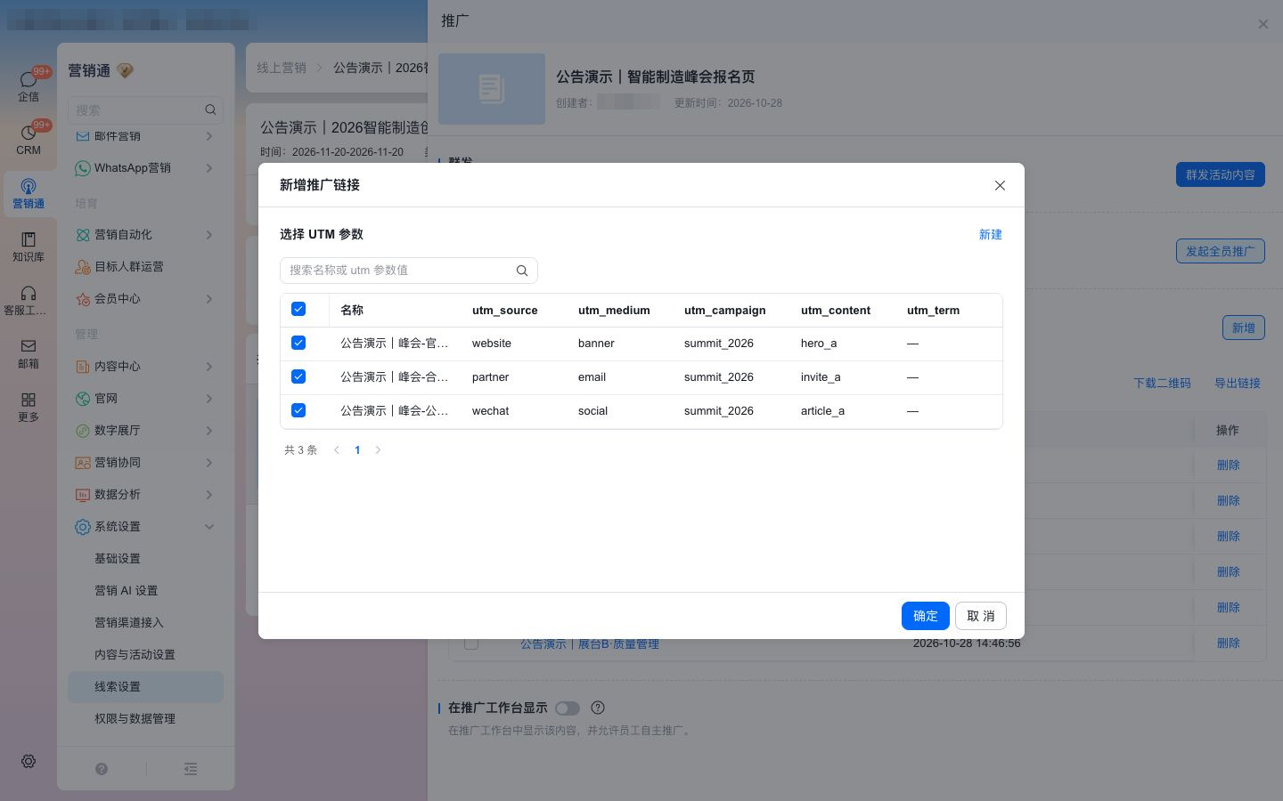Click help icon beside 在推广工作台显示
This screenshot has height=801, width=1283.
(x=598, y=708)
